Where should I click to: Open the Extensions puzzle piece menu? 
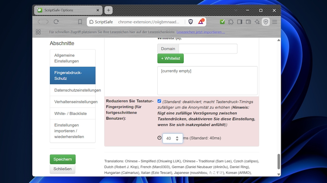coord(231,22)
